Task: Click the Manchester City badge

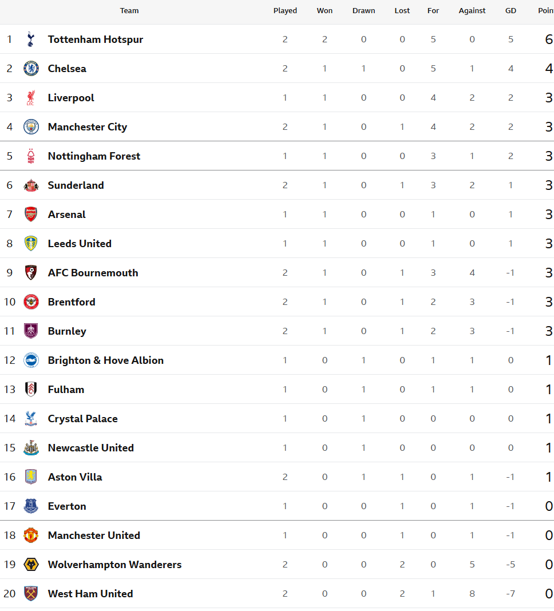Action: coord(31,127)
